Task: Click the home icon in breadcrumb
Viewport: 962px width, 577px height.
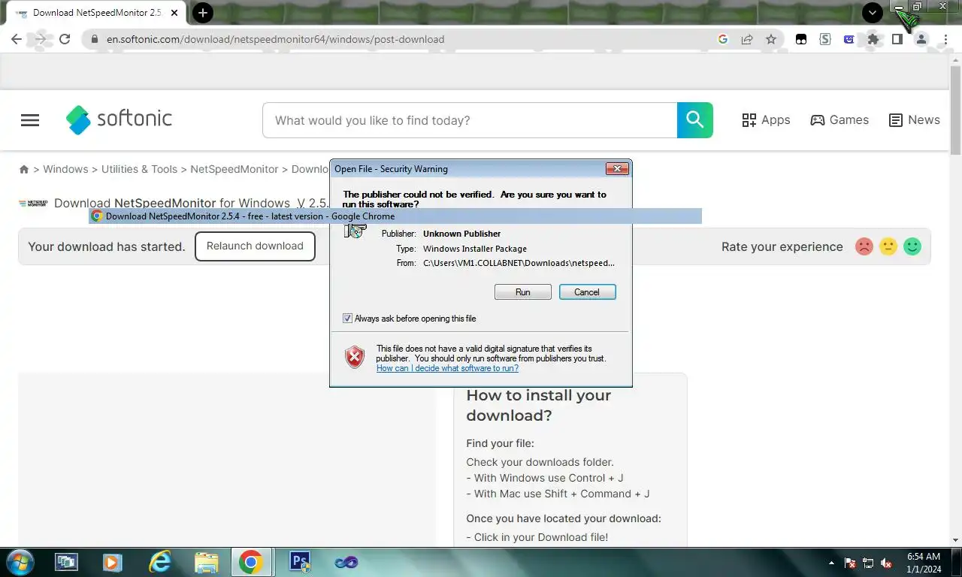Action: tap(24, 169)
